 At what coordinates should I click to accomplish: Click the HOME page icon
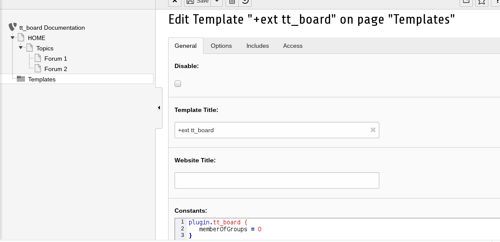click(21, 37)
